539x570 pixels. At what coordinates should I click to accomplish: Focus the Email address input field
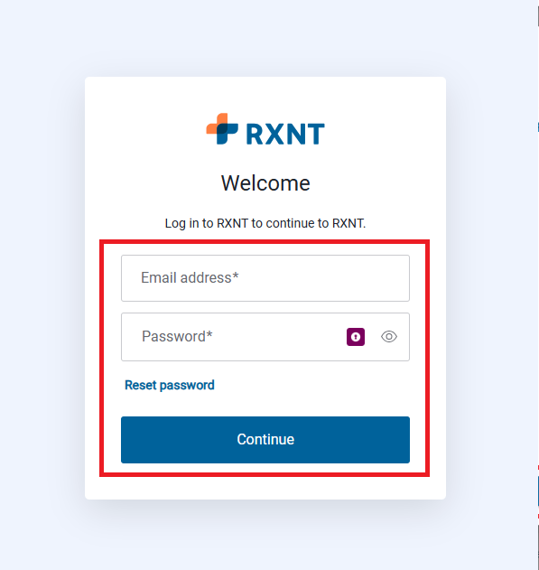click(x=265, y=278)
